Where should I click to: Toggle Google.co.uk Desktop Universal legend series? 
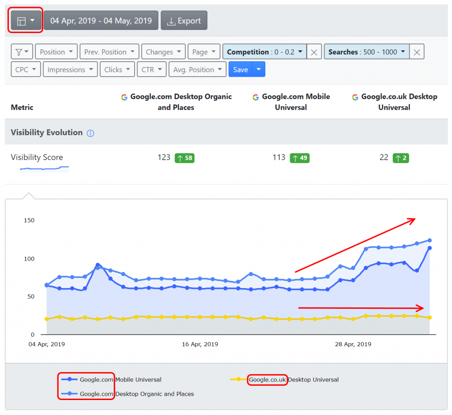[284, 380]
